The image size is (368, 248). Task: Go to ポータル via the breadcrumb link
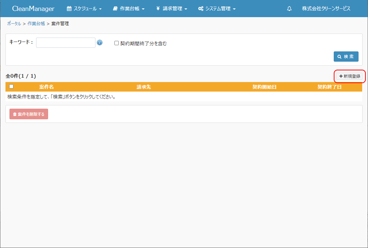coord(14,24)
